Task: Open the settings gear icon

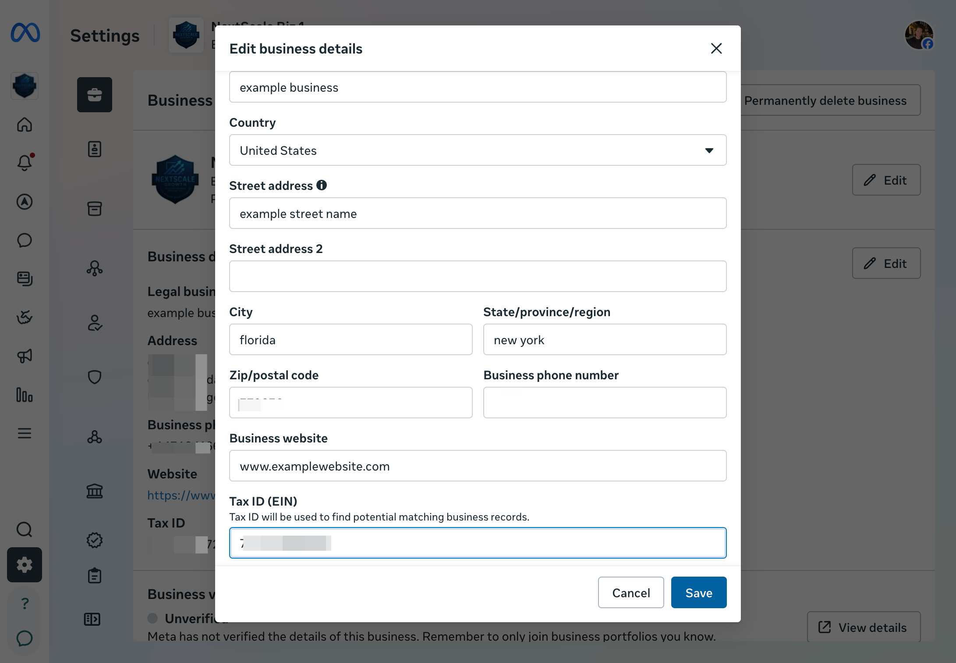Action: coord(25,565)
